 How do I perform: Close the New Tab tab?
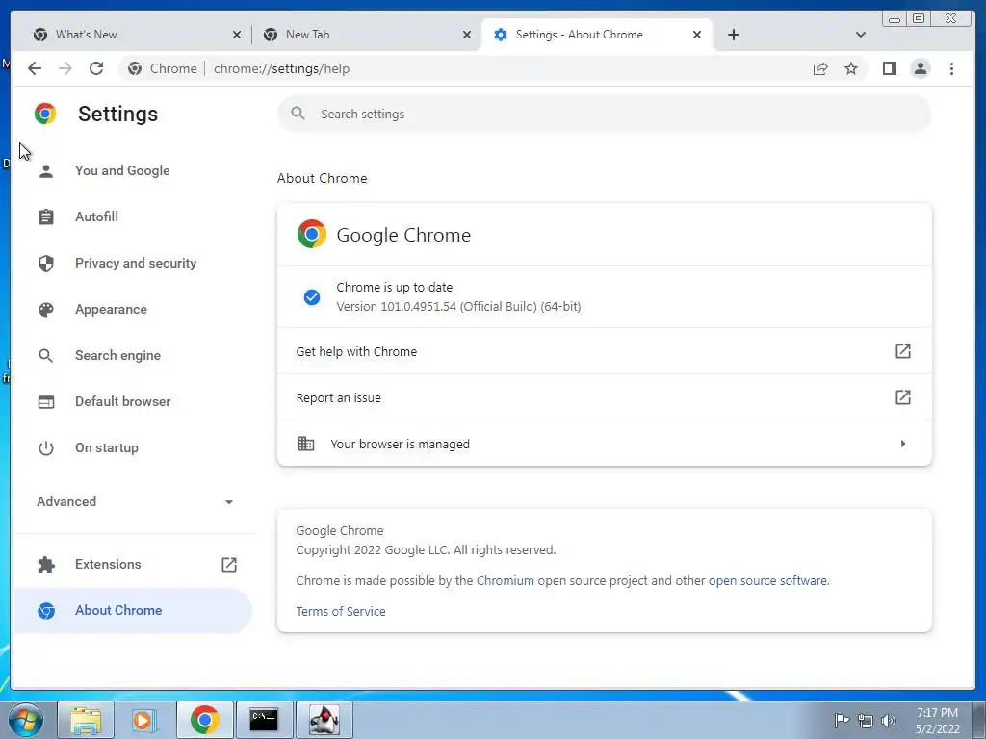(467, 35)
